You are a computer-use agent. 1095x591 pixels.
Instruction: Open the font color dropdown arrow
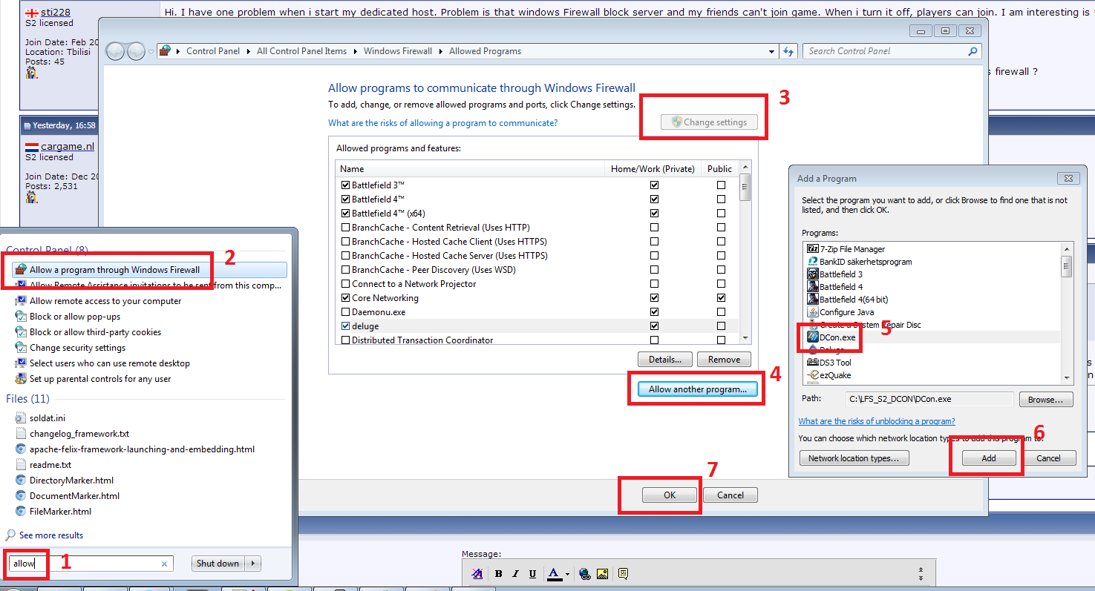[x=567, y=574]
